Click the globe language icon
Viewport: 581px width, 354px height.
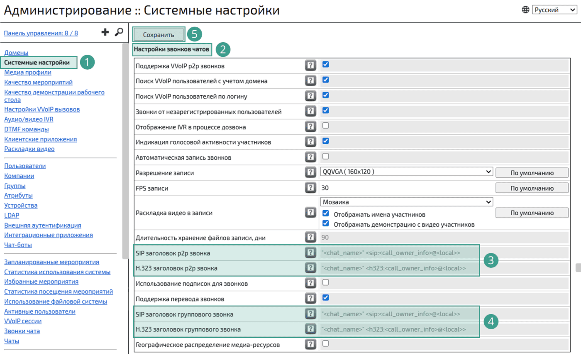[x=525, y=10]
